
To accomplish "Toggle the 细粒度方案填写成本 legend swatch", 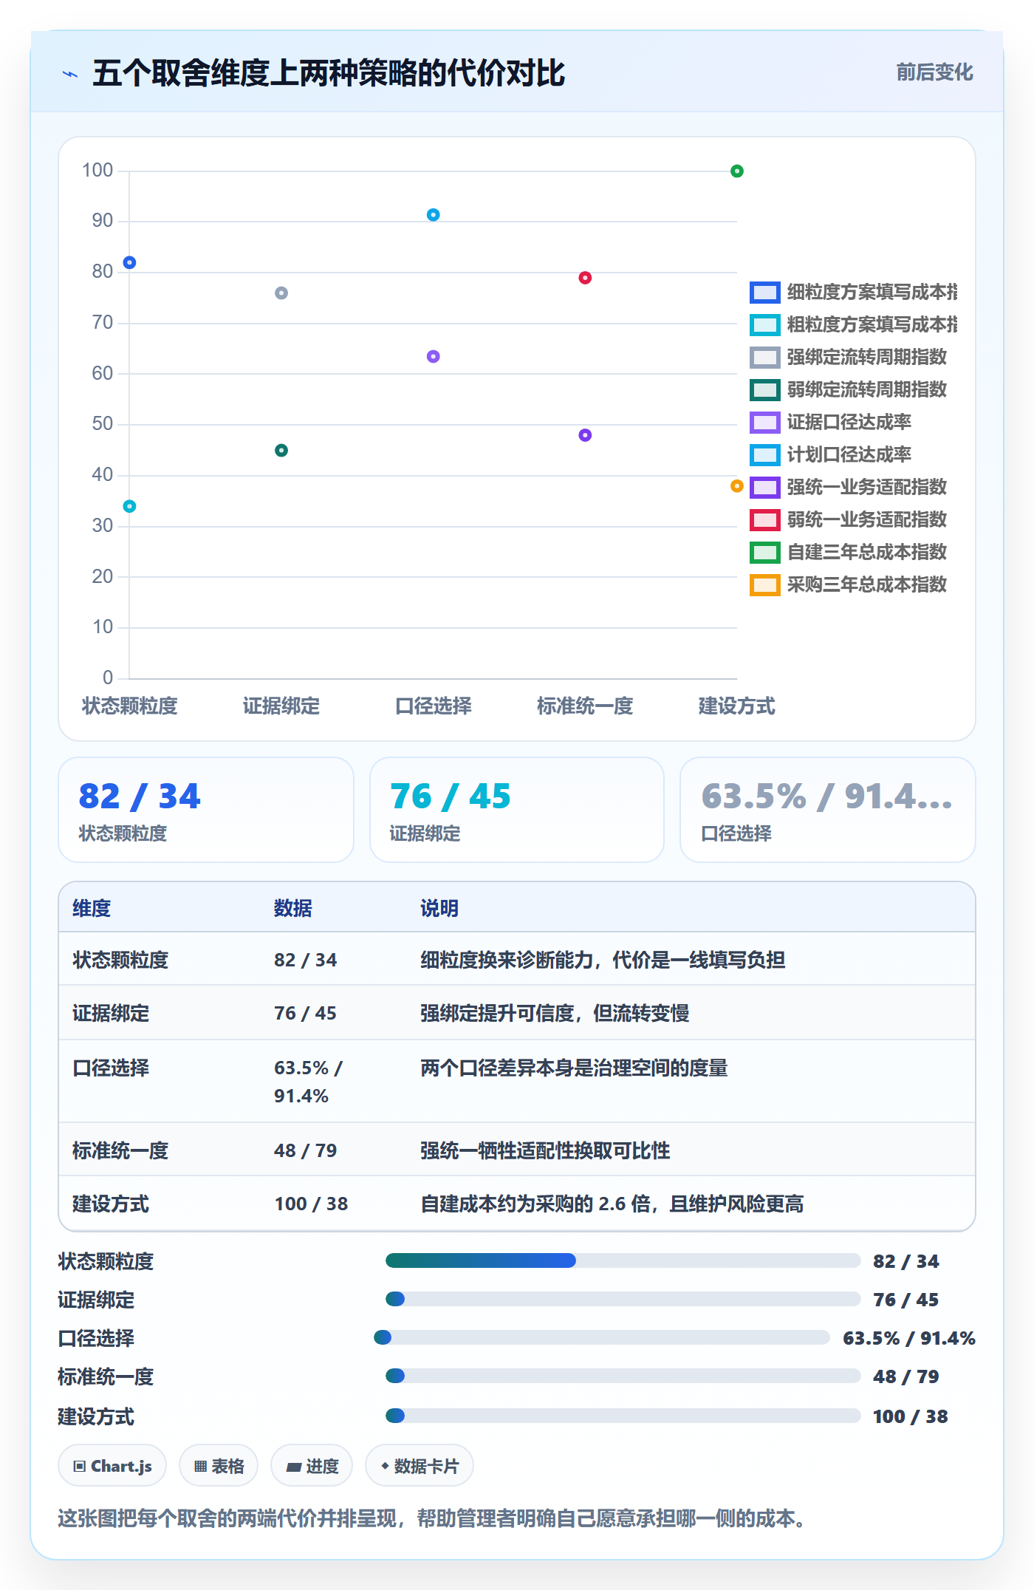I will tap(764, 293).
